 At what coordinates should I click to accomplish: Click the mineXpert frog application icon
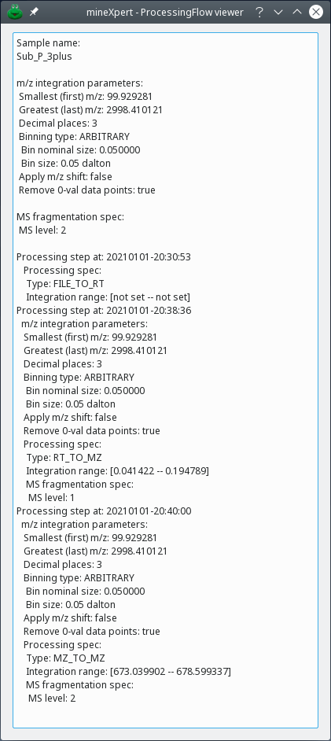[15, 13]
